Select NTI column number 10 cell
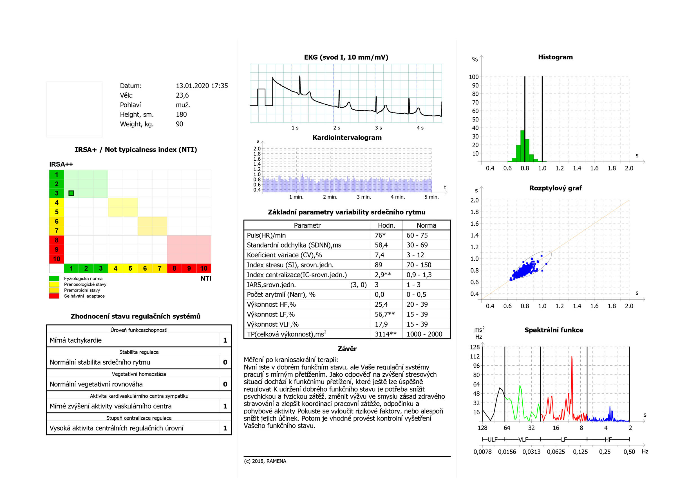 pyautogui.click(x=204, y=268)
